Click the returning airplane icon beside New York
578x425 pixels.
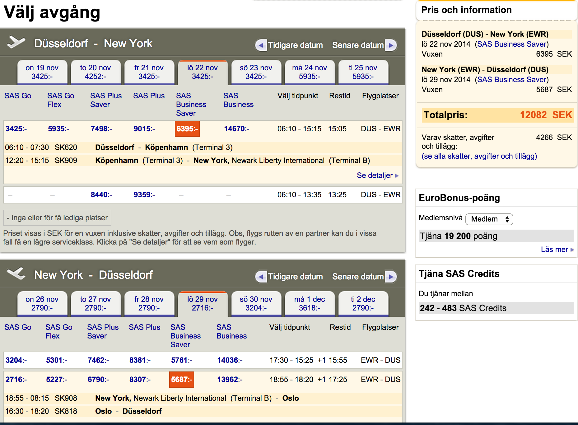point(16,274)
